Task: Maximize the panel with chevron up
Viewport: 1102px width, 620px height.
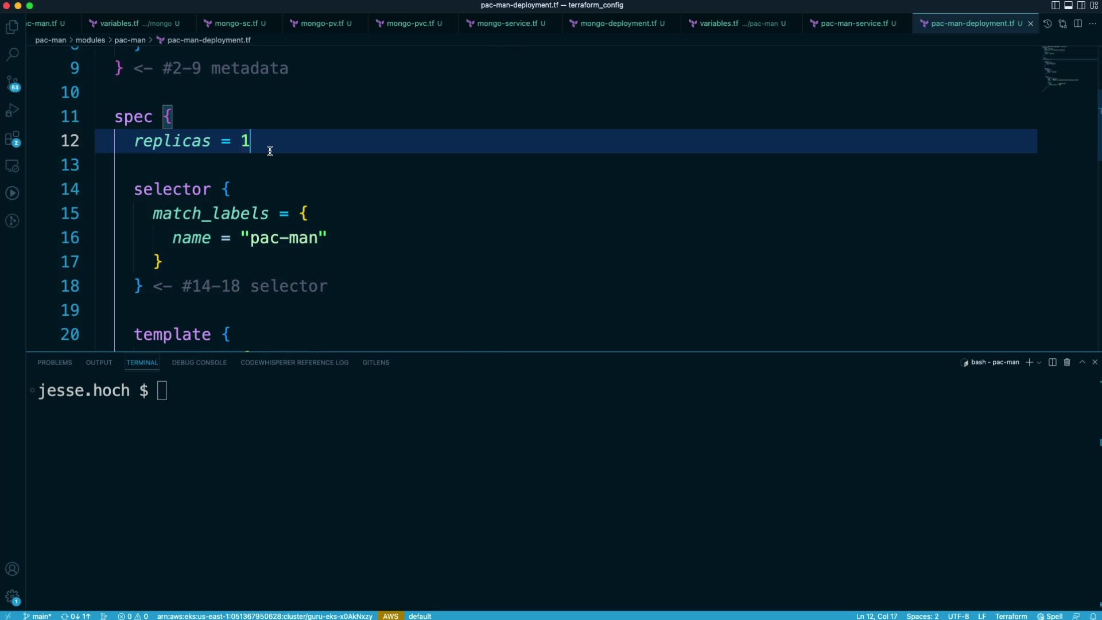Action: (1082, 362)
